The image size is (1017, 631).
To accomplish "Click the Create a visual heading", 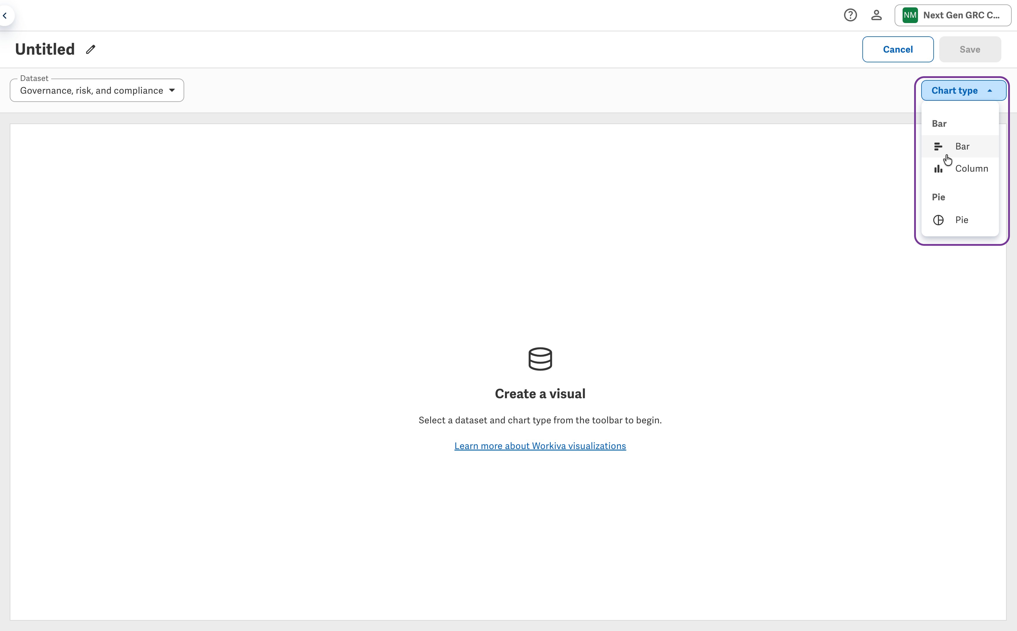I will click(540, 393).
